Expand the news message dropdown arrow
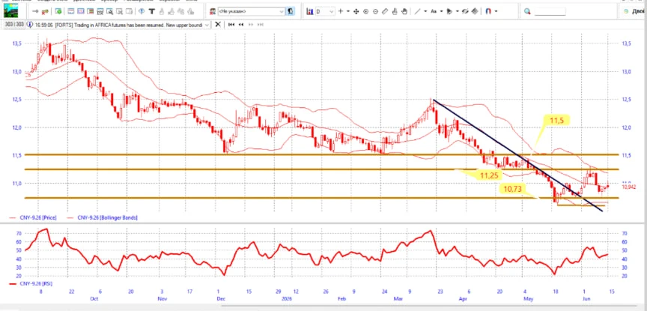This screenshot has height=311, width=647. click(x=207, y=25)
